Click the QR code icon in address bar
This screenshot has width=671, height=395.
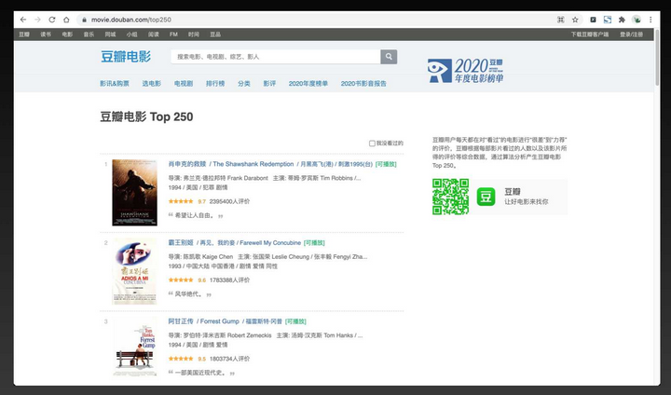561,20
